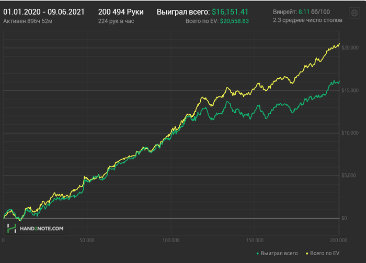The image size is (366, 263).
Task: Click the green dot beside 'Выиграл всего'
Action: pyautogui.click(x=258, y=254)
